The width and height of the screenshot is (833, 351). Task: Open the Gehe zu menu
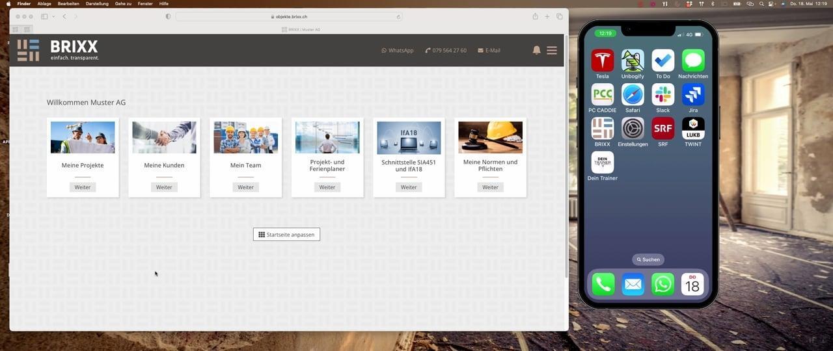pyautogui.click(x=124, y=3)
